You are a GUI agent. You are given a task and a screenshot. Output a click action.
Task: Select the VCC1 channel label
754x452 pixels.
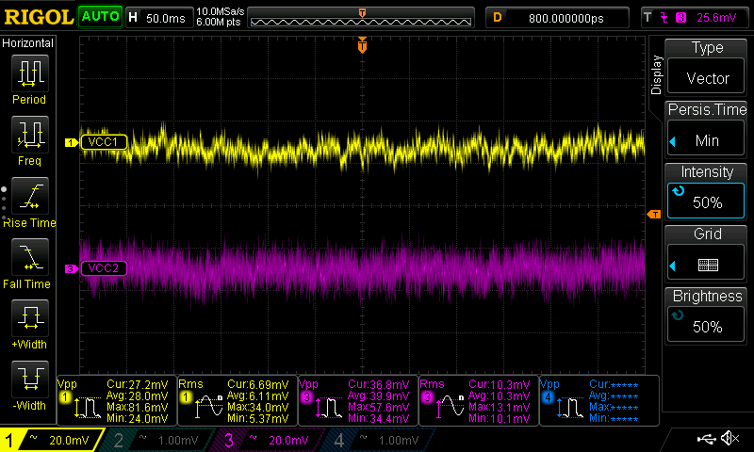pos(104,142)
